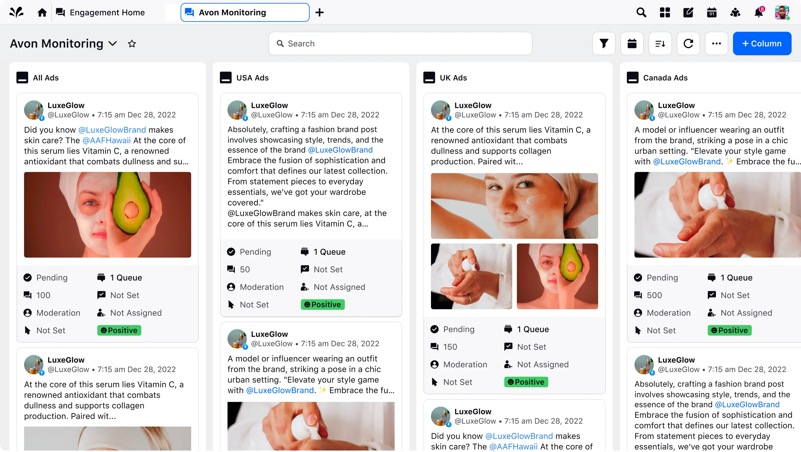801x452 pixels.
Task: Open more options ellipsis
Action: (717, 43)
